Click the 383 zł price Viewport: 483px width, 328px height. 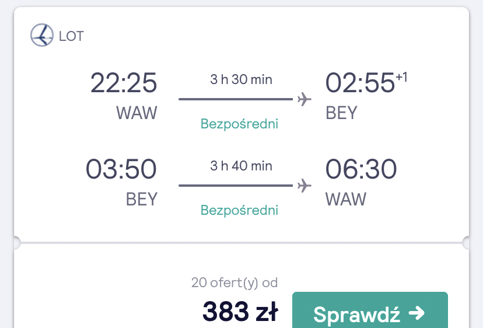[240, 311]
